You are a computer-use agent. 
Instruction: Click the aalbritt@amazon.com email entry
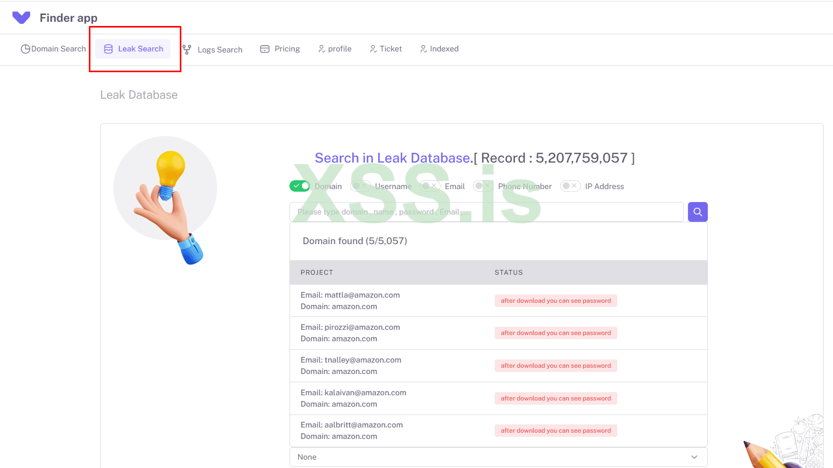point(352,425)
